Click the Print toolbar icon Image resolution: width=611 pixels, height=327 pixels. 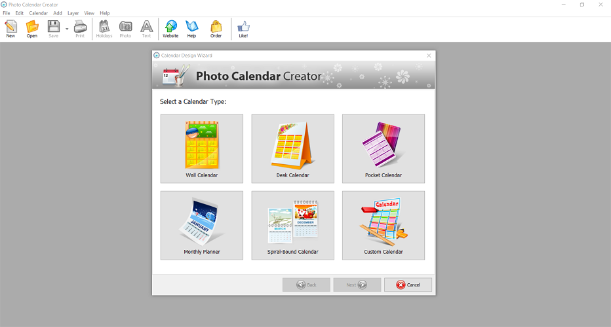80,29
